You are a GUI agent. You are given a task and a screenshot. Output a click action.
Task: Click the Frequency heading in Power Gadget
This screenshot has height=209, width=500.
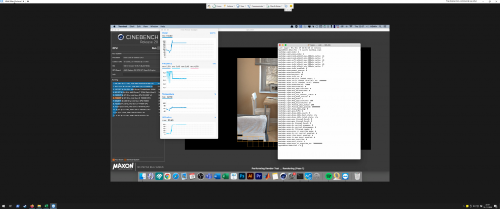tap(167, 64)
